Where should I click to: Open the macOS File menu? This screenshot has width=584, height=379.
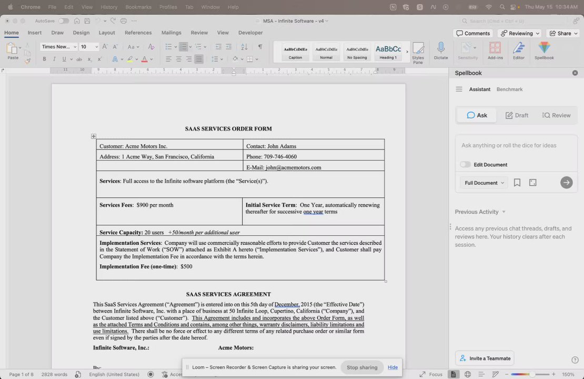(52, 7)
